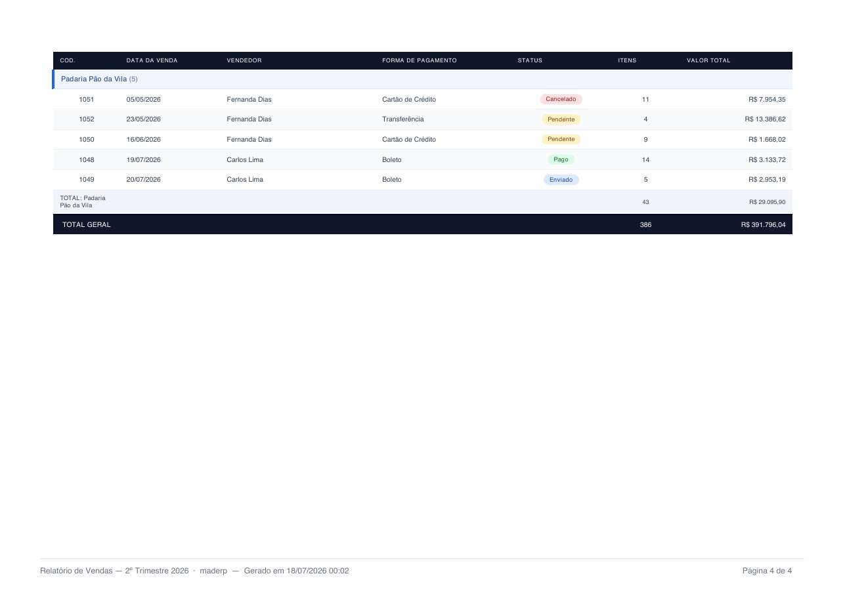Click the Pendente badge for order 1050
845x597 pixels.
561,139
